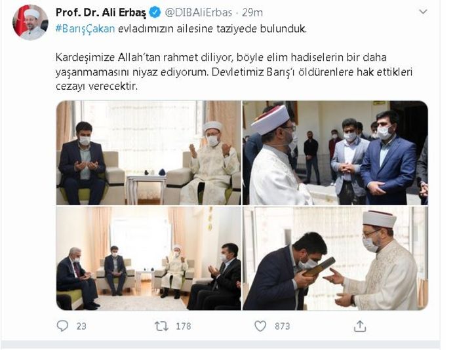Like the tweet with heart icon

point(260,326)
